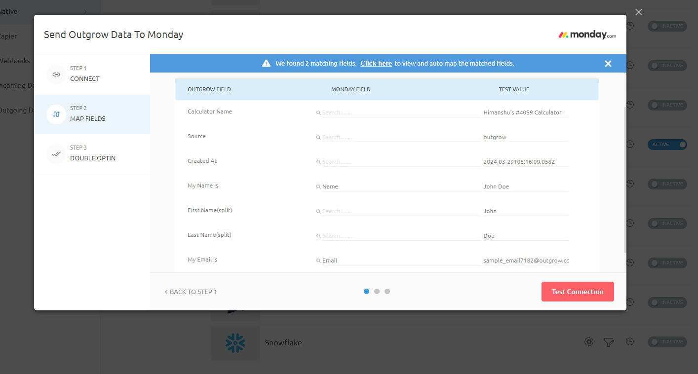Select the first blue pagination dot
698x374 pixels.
[x=366, y=291]
